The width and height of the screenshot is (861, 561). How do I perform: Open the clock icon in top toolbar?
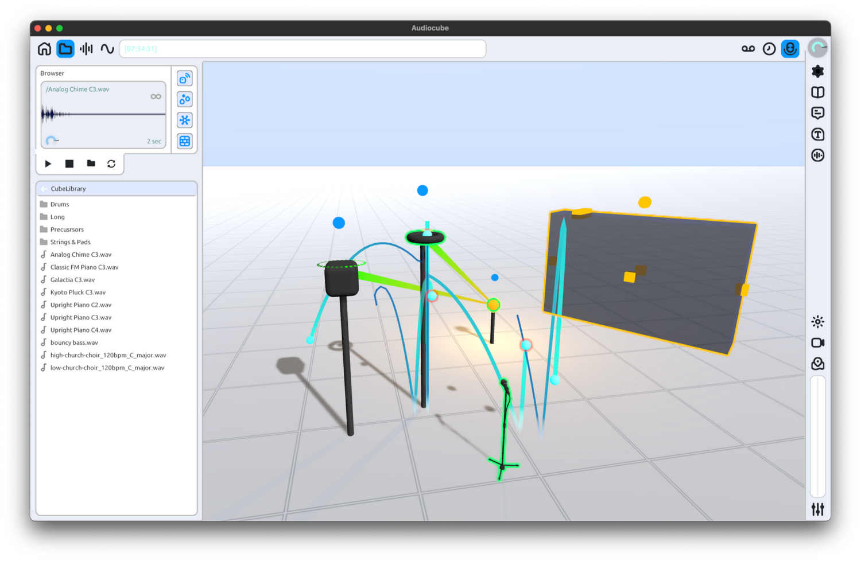pos(769,49)
